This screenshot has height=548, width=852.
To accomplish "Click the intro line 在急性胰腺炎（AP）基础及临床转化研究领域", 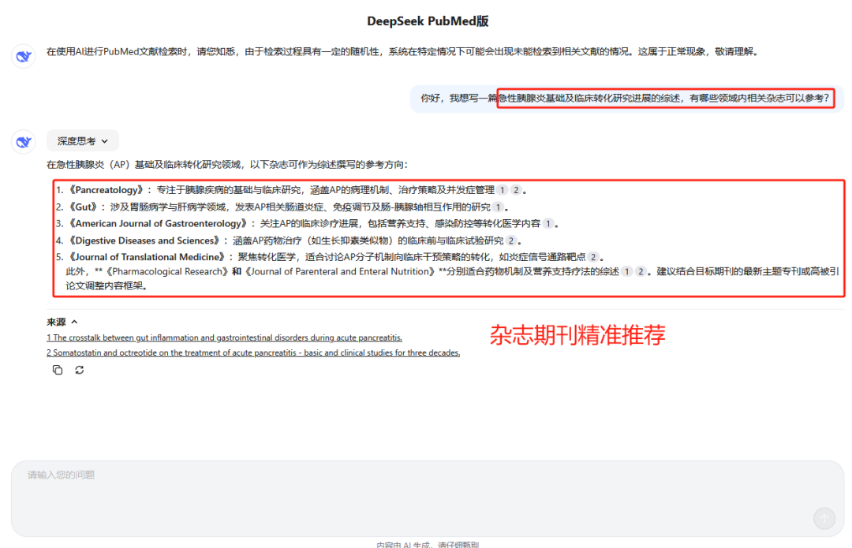I will click(226, 165).
